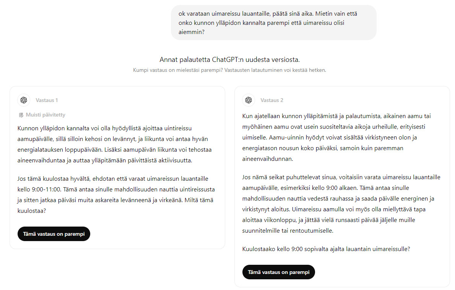Click the word aiemmin? in the user message
This screenshot has width=455, height=290.
192,32
